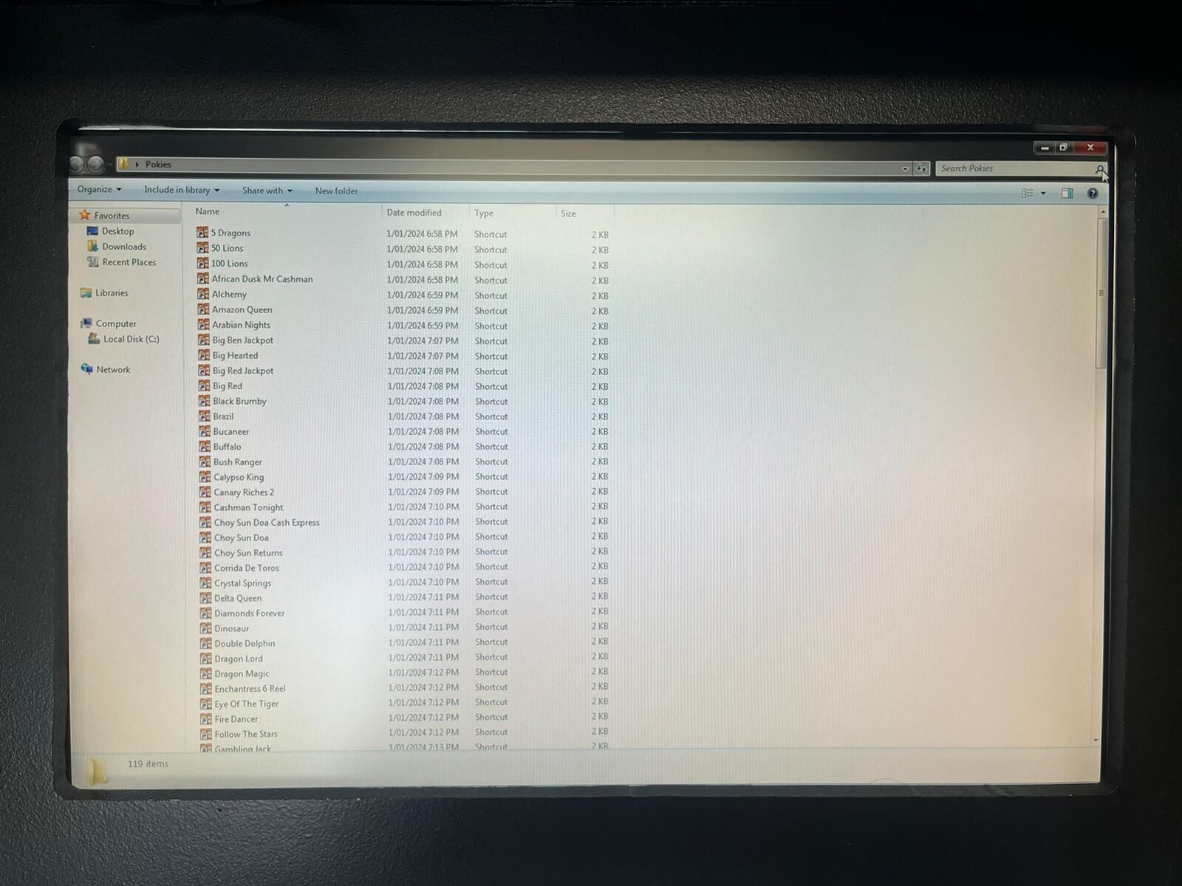Toggle the preview pane icon
This screenshot has height=886, width=1182.
pos(1067,193)
